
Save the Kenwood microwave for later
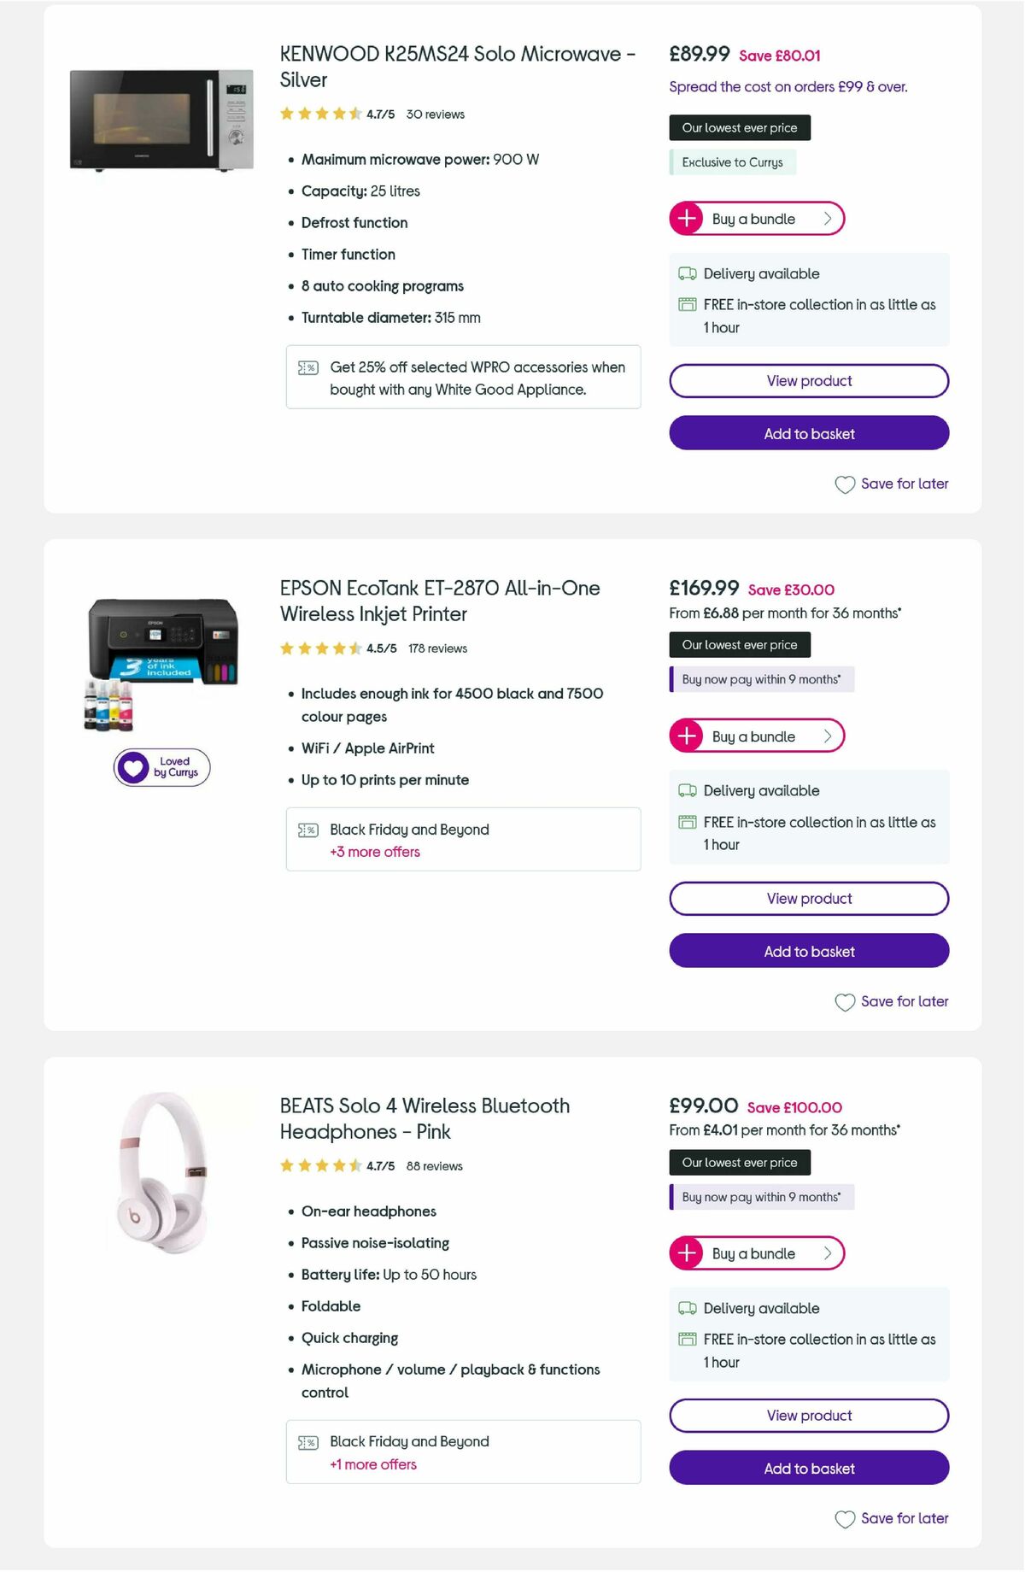point(891,484)
